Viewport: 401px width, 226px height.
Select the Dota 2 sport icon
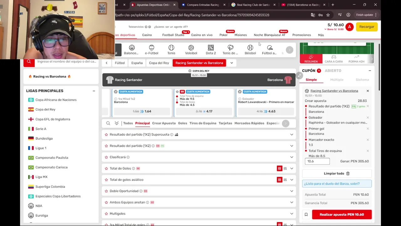coord(211,47)
